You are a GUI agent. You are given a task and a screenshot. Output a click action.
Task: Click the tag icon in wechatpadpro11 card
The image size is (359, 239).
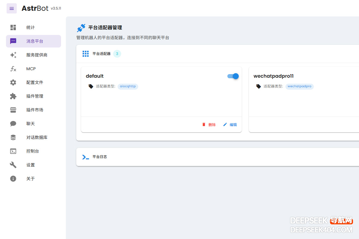pos(259,86)
